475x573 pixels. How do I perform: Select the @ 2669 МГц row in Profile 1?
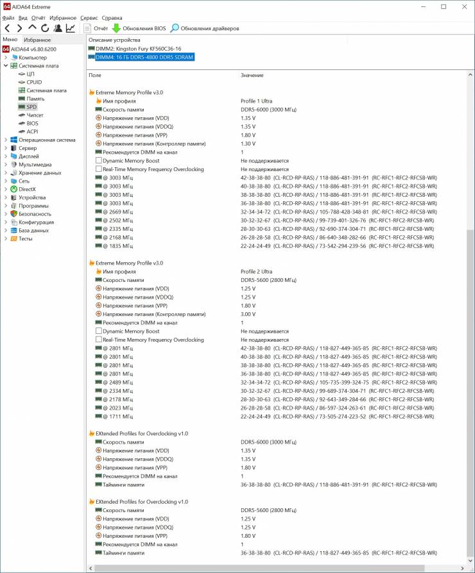click(x=266, y=212)
